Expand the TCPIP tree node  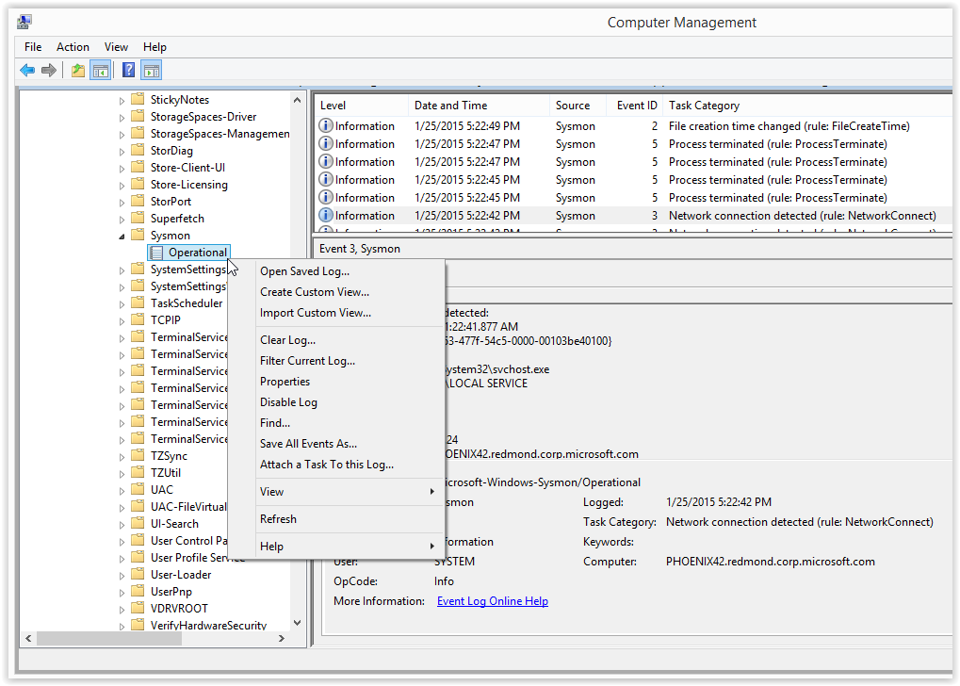point(122,321)
